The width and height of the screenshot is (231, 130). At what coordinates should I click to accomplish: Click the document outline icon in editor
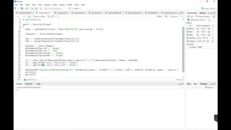[x=182, y=16]
